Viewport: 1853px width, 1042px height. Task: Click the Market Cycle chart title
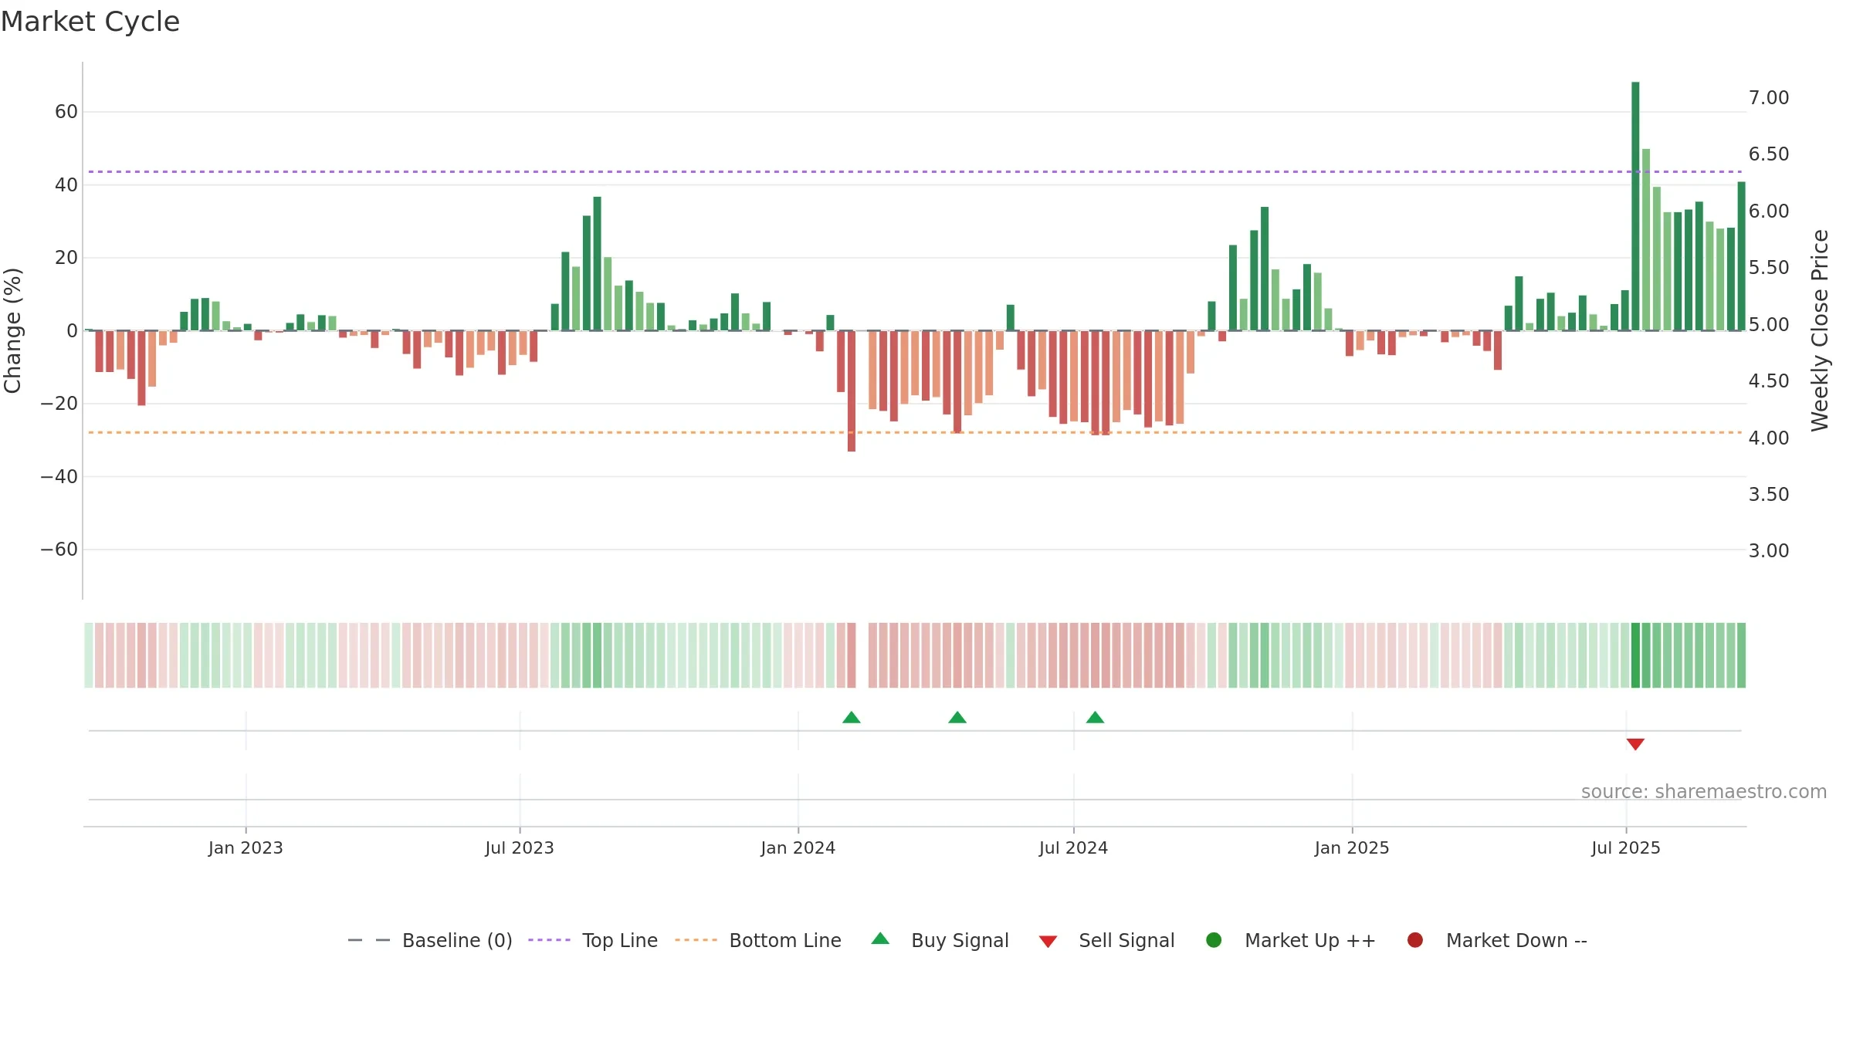90,22
